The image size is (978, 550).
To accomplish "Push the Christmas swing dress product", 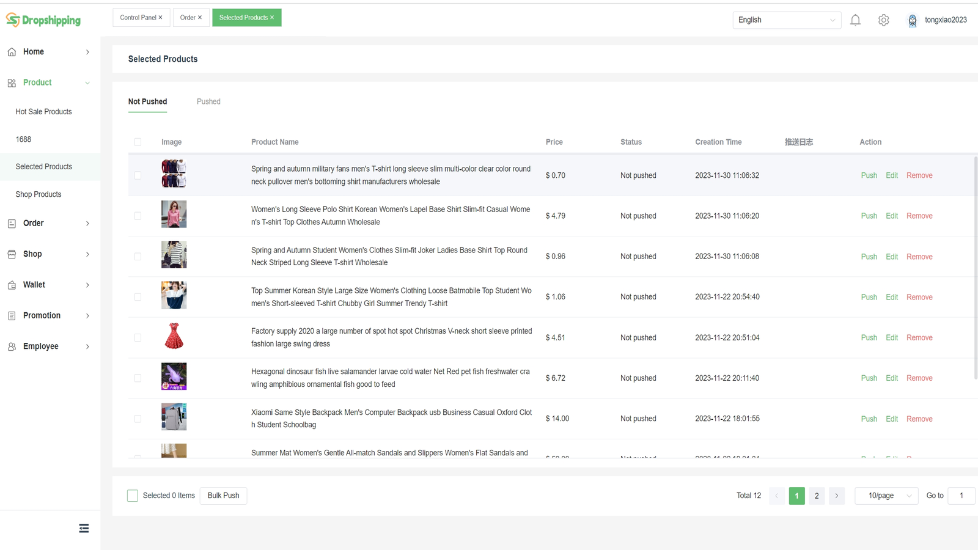I will pyautogui.click(x=869, y=337).
